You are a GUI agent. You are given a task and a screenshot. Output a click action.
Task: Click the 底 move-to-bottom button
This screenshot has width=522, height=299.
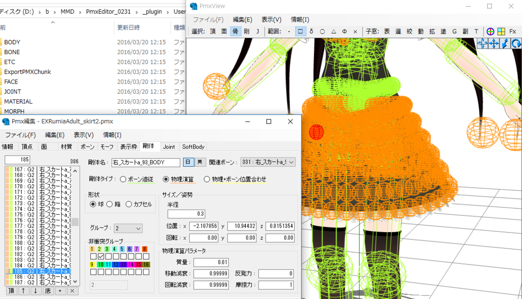[x=47, y=291]
